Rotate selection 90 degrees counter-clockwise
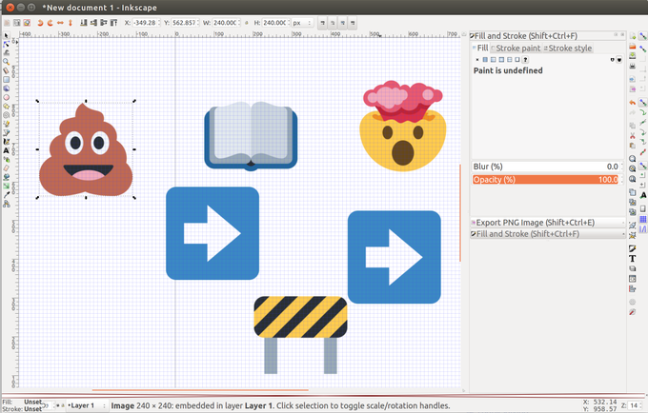The width and height of the screenshot is (648, 413). click(40, 23)
